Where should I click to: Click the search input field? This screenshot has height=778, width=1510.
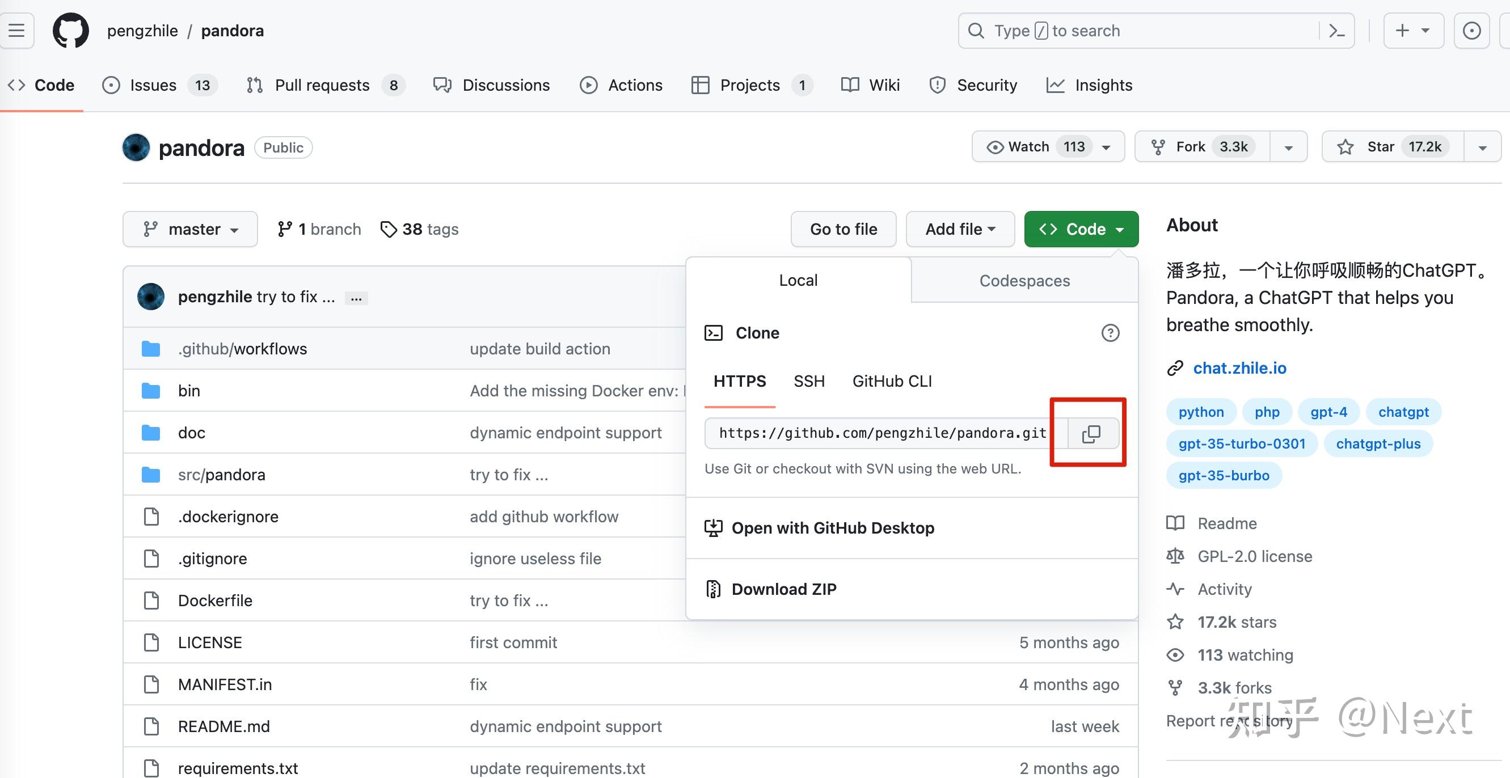[1143, 31]
